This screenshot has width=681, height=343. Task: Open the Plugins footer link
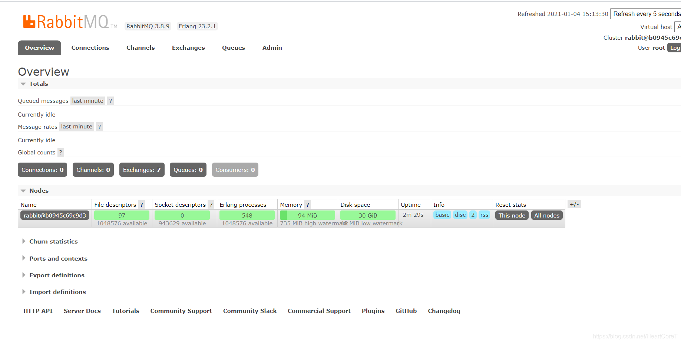(x=373, y=311)
